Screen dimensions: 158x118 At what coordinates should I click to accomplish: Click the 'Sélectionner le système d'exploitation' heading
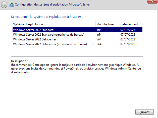(46, 17)
